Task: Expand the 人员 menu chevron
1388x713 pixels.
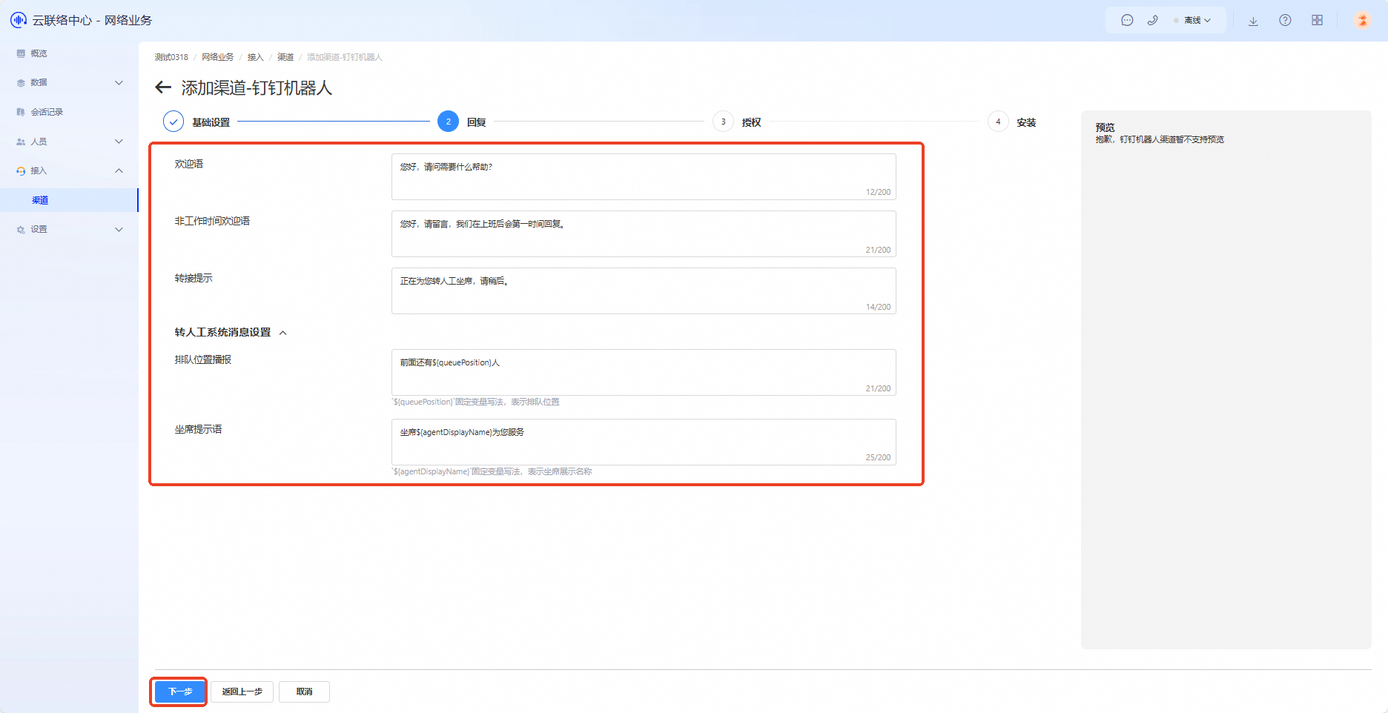Action: (x=119, y=142)
